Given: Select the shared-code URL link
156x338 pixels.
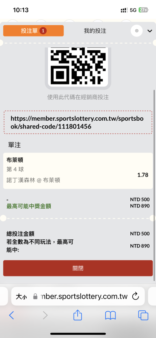Looking at the screenshot, I should [78, 122].
